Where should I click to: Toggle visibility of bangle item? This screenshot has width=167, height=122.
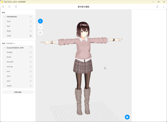(x=31, y=52)
